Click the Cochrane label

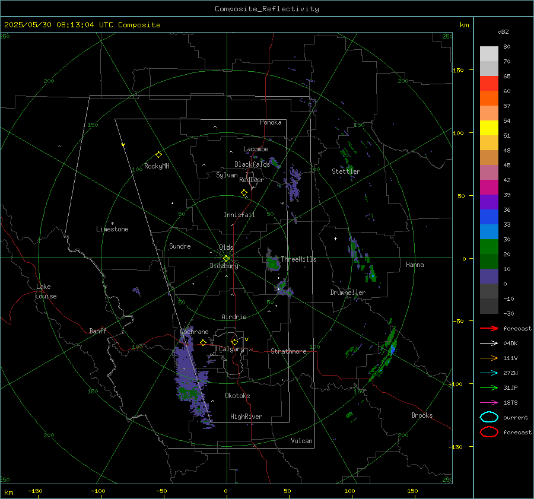194,332
